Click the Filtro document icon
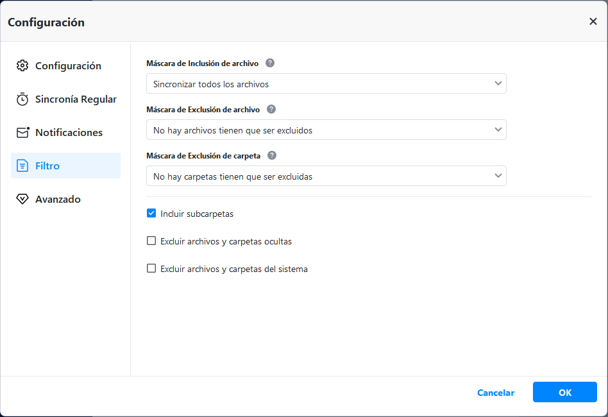Image resolution: width=608 pixels, height=417 pixels. coord(22,166)
